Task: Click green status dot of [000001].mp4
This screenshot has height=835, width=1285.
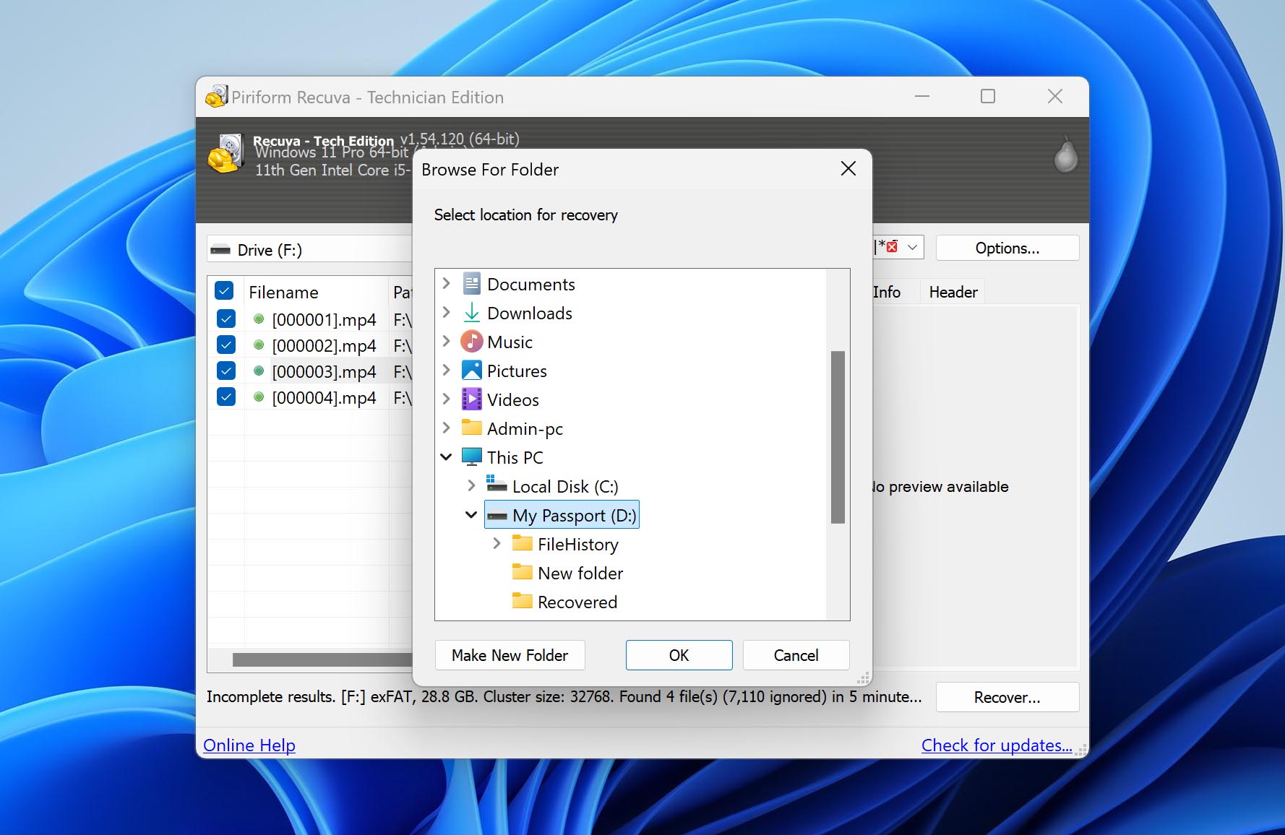Action: (259, 319)
